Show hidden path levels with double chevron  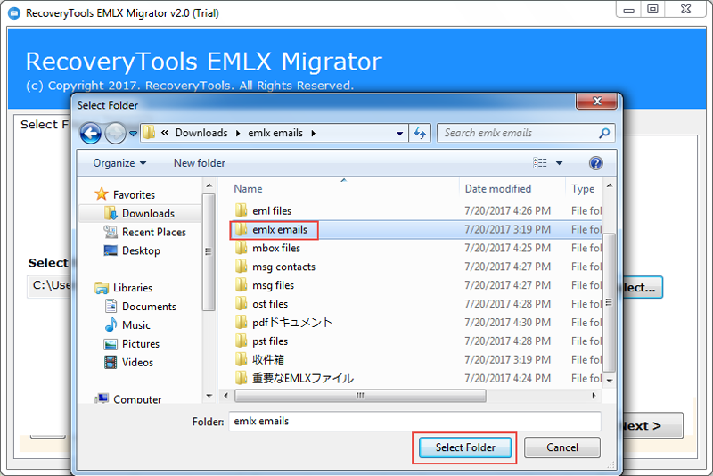165,133
